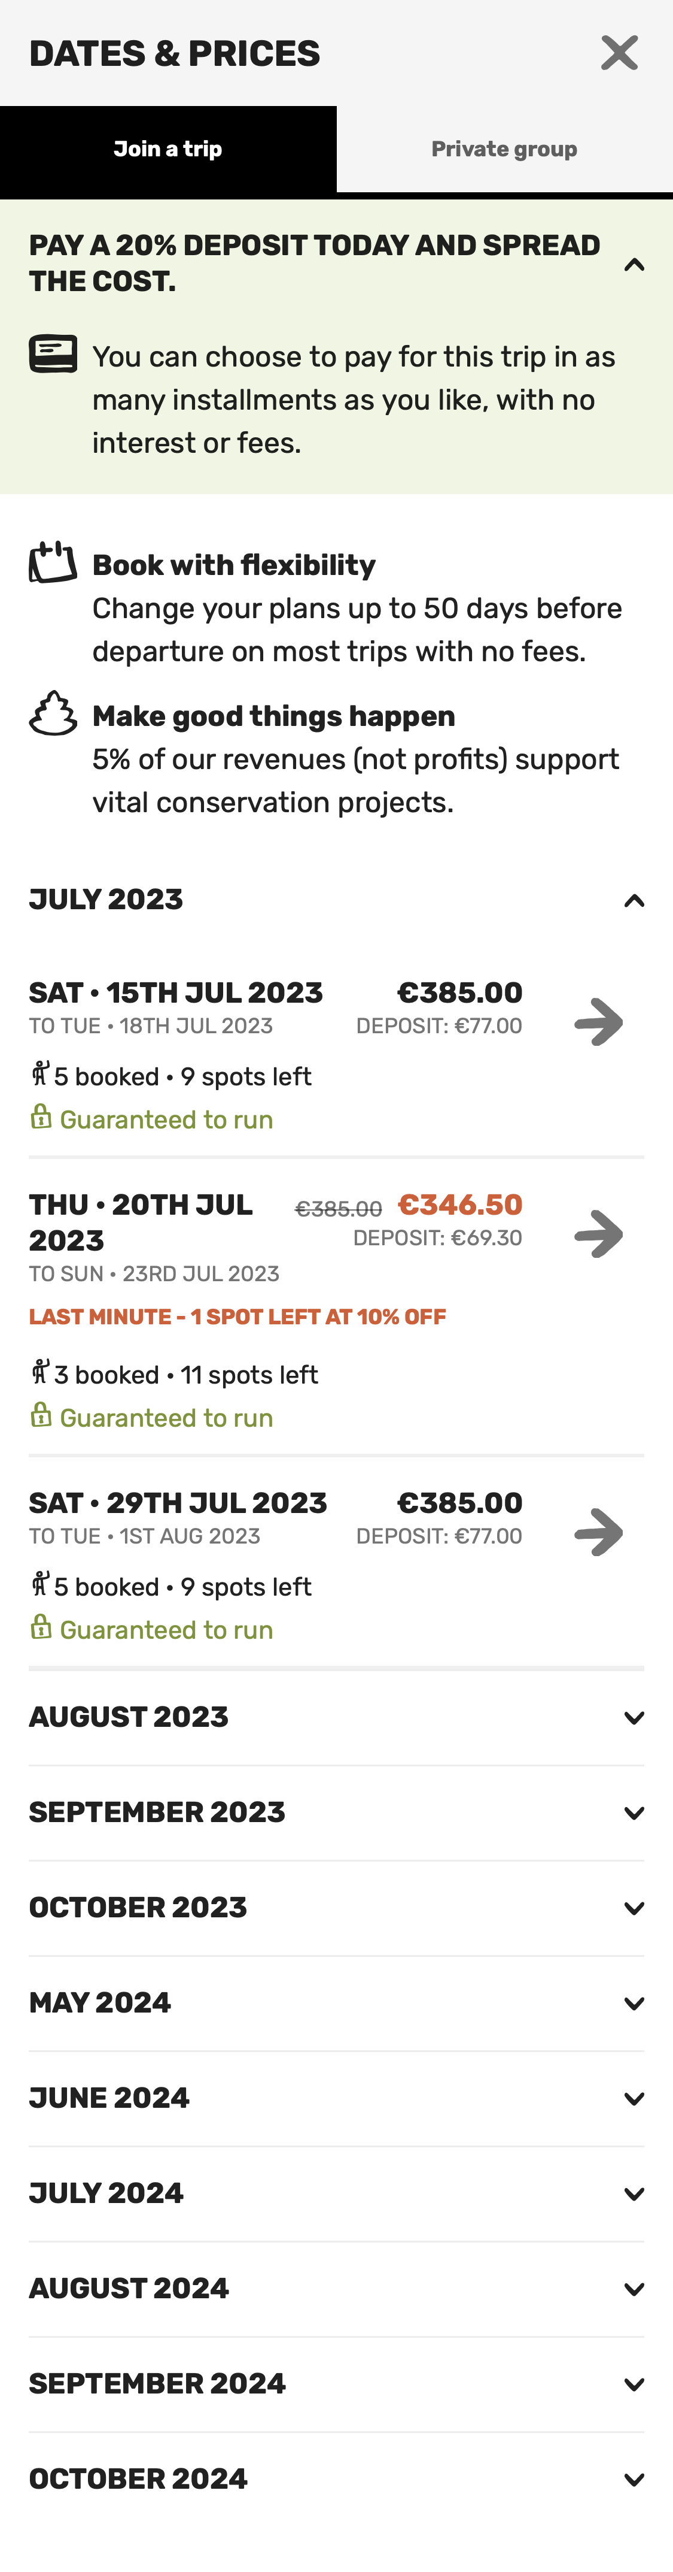
Task: Select the discounted €346.50 price
Action: click(459, 1205)
